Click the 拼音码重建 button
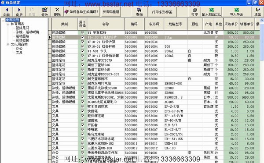The image size is (264, 163). click(x=111, y=12)
